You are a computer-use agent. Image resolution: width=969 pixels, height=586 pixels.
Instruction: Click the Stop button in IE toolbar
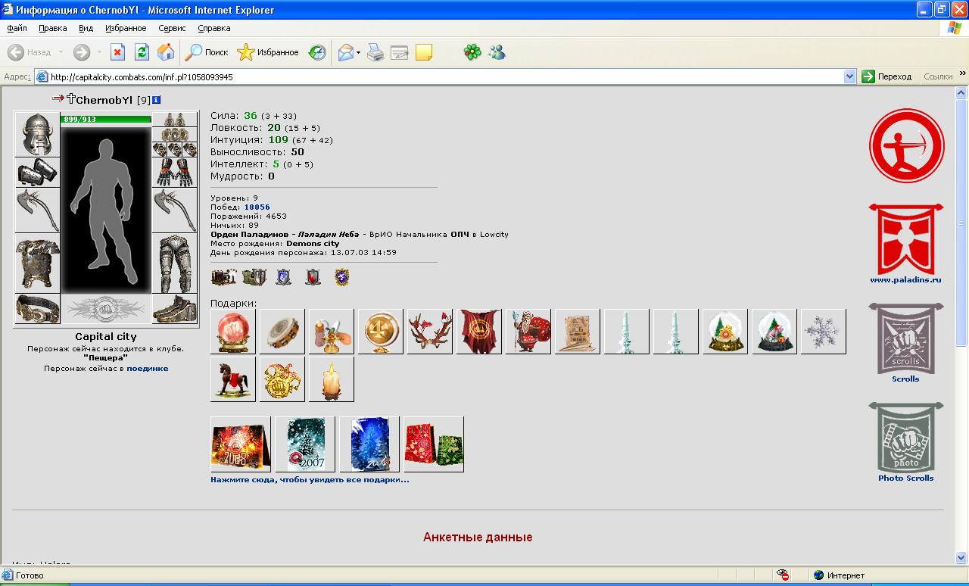117,52
